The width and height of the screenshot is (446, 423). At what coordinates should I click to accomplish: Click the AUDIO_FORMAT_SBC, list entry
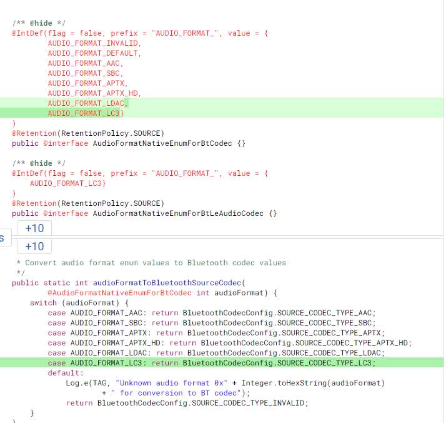(86, 73)
